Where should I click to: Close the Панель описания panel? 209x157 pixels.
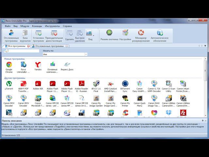(206, 121)
